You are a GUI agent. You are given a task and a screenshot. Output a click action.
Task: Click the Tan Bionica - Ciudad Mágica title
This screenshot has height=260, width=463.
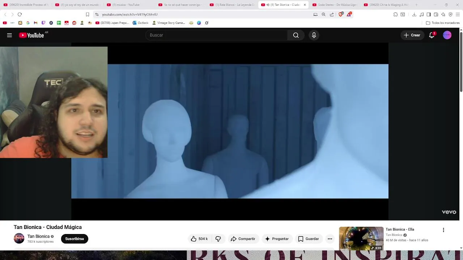pyautogui.click(x=48, y=227)
